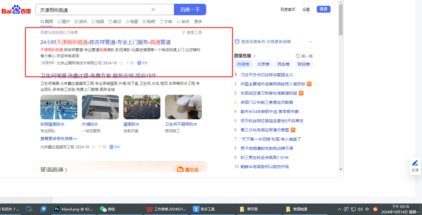Switch to the 图片 tab
Viewport: 422px width, 215px height.
[x=64, y=22]
